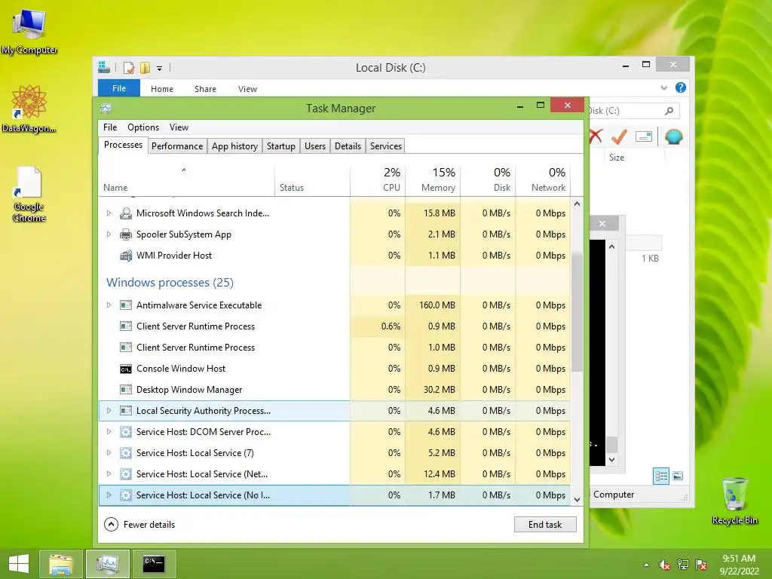Select Desktop Window Manager process
The height and width of the screenshot is (579, 772).
(x=334, y=390)
